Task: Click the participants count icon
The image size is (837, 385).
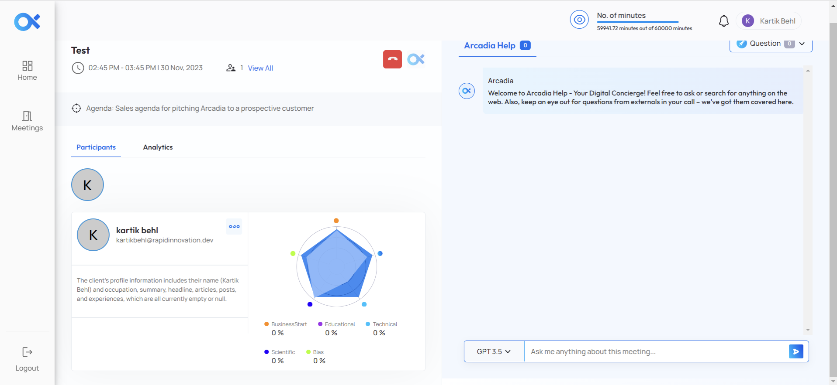Action: (231, 68)
